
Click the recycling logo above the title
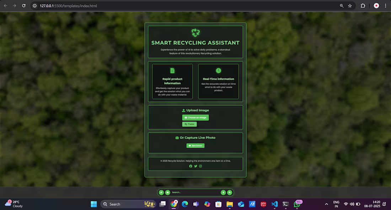coord(195,32)
